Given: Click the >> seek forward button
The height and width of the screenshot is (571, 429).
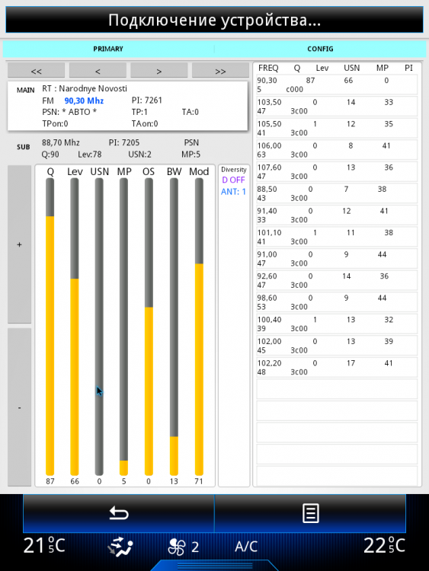Looking at the screenshot, I should pyautogui.click(x=220, y=71).
